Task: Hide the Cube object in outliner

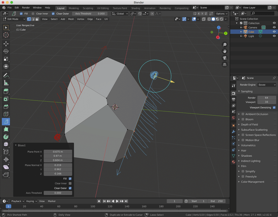Action: pos(274,32)
